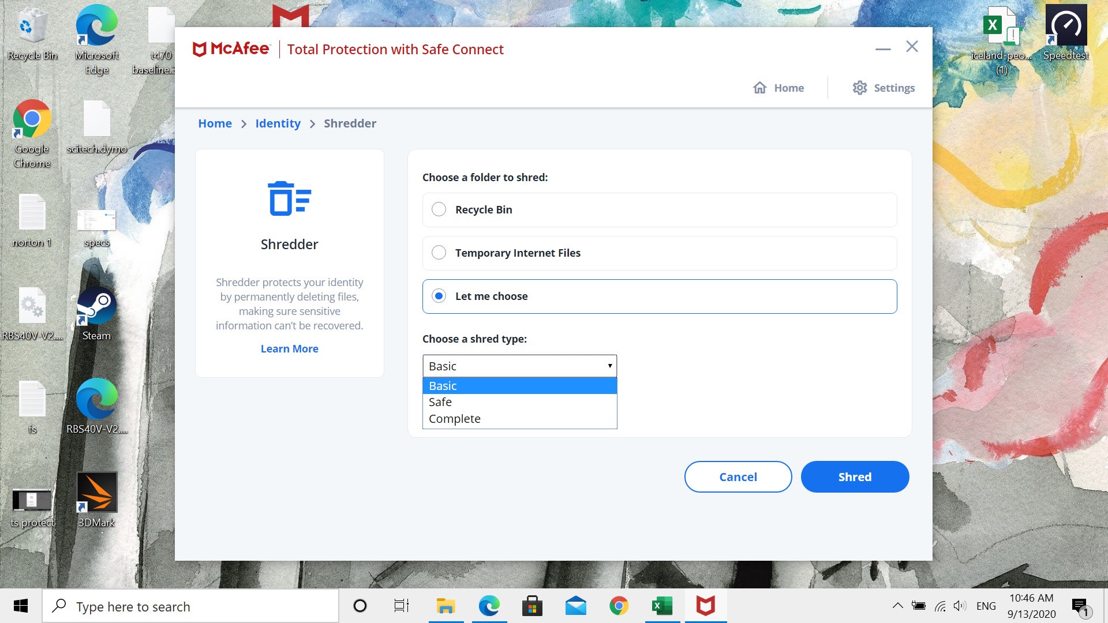The image size is (1108, 623).
Task: Select the Temporary Internet Files option
Action: point(439,253)
